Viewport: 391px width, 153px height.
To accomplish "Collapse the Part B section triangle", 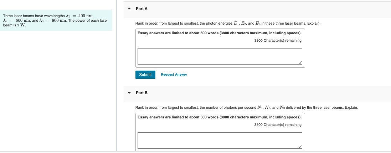I will (129, 93).
